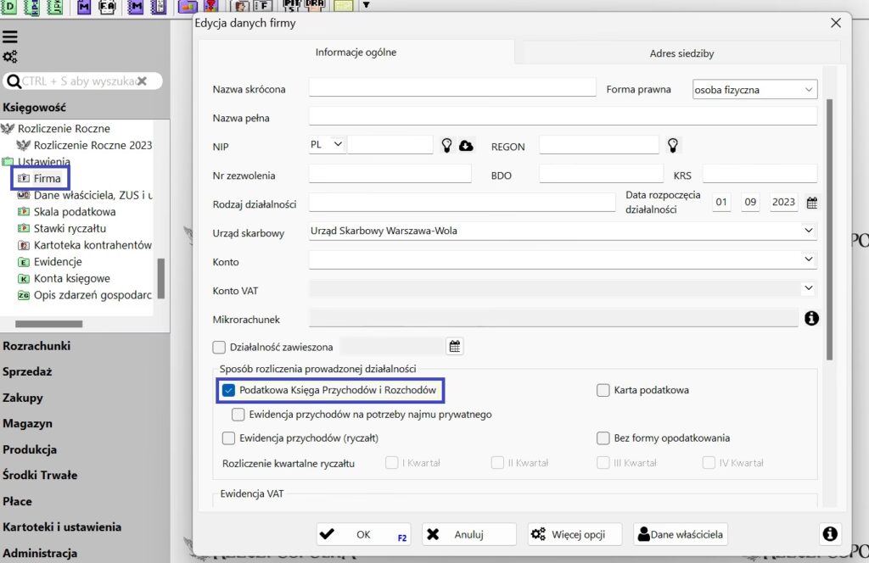The image size is (869, 563).
Task: Open the Forma prawna dropdown
Action: tap(754, 89)
